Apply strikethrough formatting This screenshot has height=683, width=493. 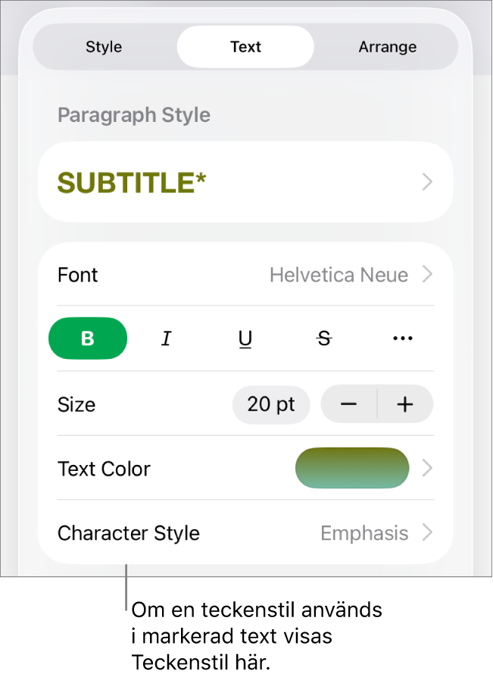pos(324,338)
